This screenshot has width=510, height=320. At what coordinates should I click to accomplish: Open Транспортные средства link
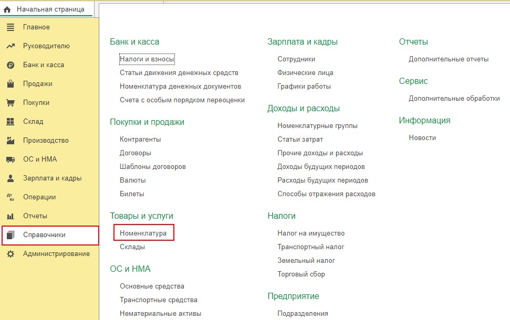tap(159, 300)
